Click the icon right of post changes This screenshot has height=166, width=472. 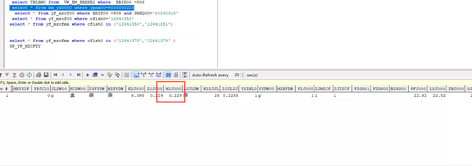[x=117, y=75]
